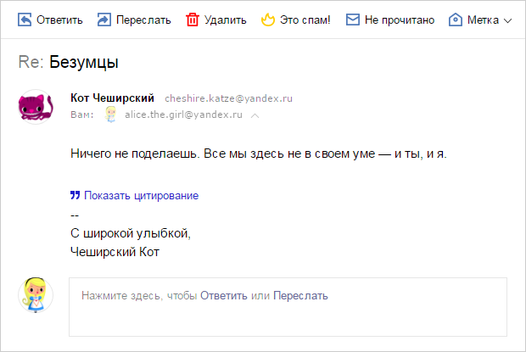
Task: Mark the letter as Не прочитано
Action: 400,20
